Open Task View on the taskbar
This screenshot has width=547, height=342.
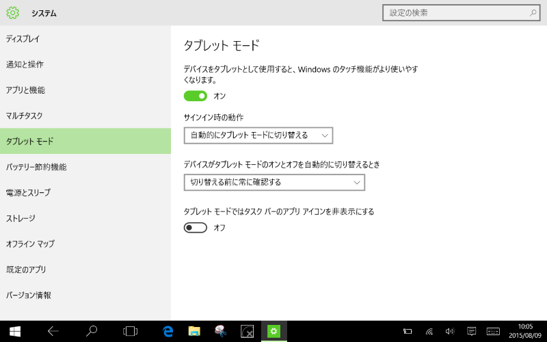(x=130, y=331)
